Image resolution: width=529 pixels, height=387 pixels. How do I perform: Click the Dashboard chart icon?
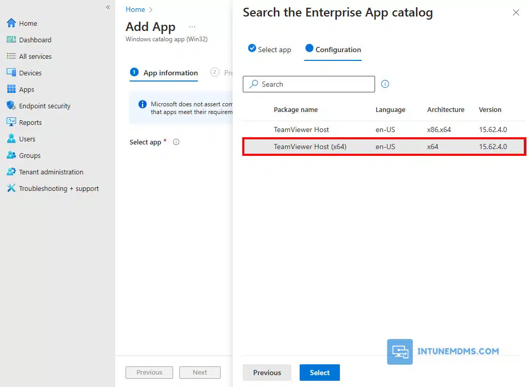[x=11, y=39]
